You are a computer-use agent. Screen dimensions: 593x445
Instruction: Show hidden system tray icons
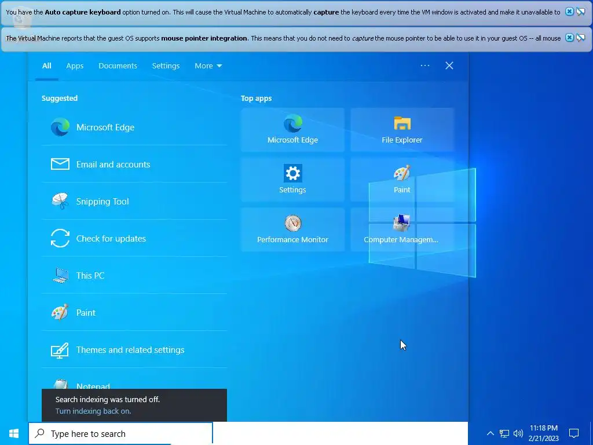(490, 433)
